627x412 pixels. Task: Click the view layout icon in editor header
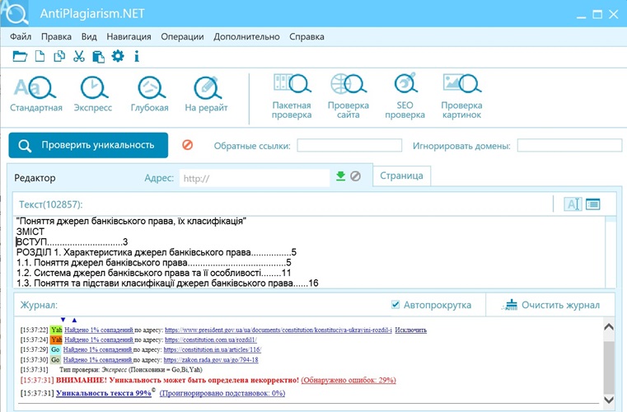[592, 204]
